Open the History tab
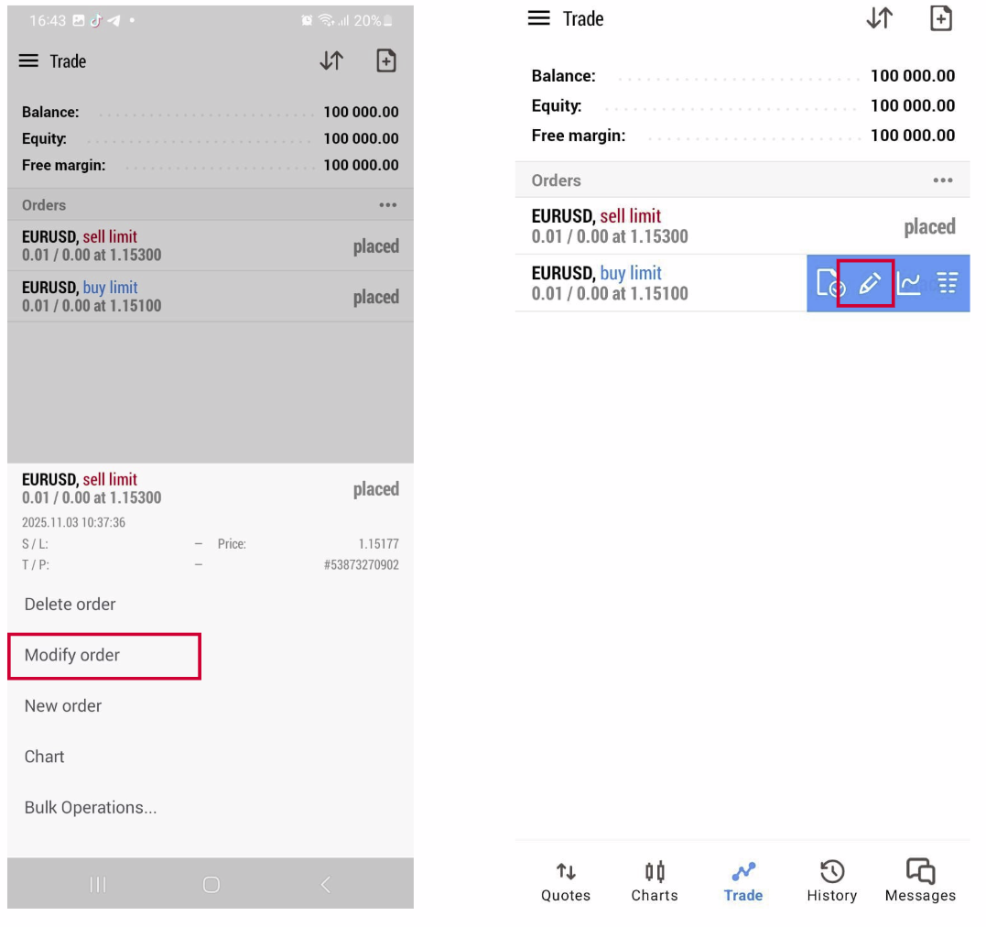 point(831,881)
